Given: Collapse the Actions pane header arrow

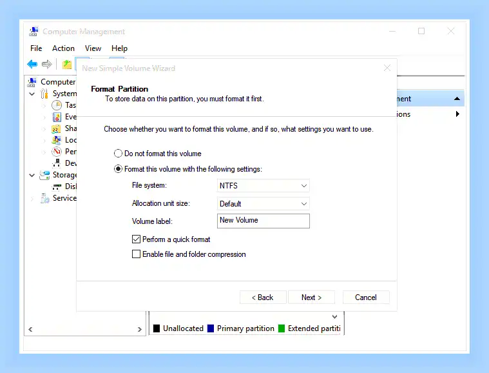Looking at the screenshot, I should click(x=457, y=99).
